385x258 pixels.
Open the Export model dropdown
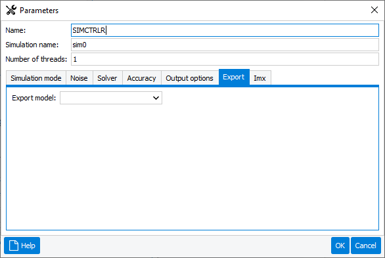pos(111,98)
